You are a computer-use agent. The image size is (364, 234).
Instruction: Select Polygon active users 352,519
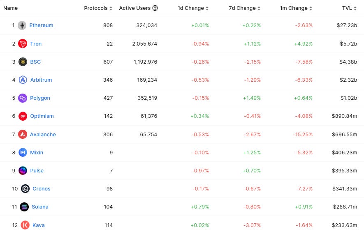point(147,98)
